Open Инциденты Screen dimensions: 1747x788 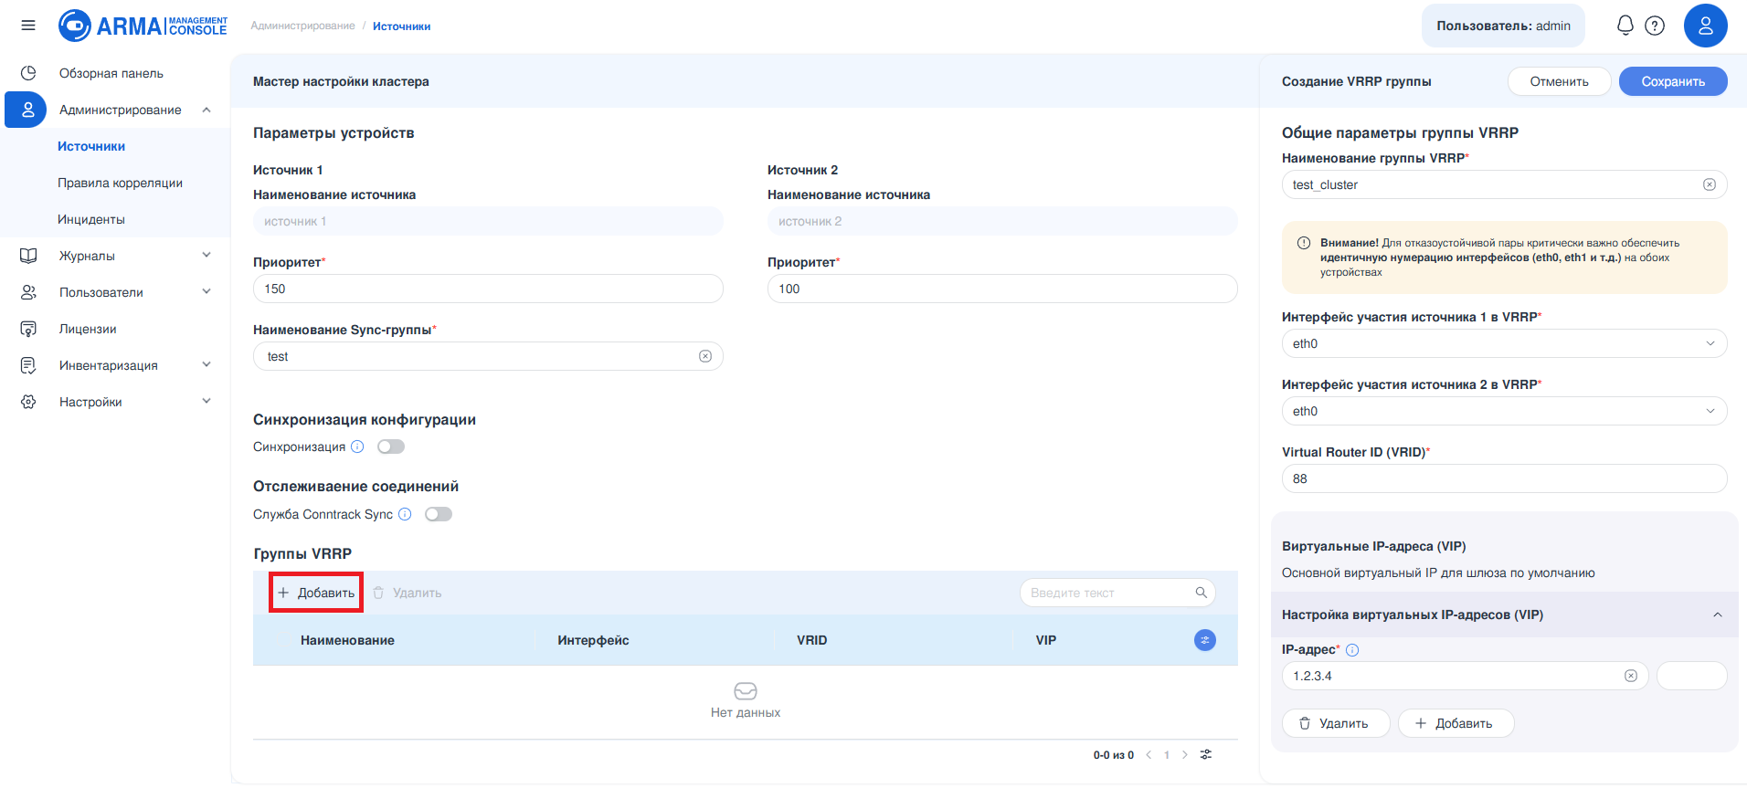coord(91,219)
